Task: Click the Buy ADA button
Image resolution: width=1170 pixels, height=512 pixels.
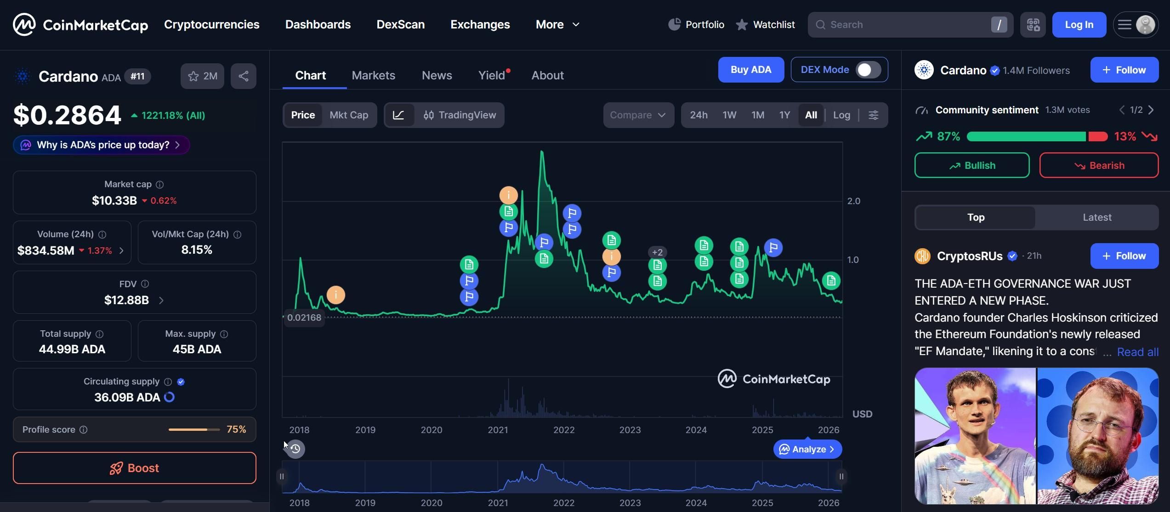Action: (751, 70)
